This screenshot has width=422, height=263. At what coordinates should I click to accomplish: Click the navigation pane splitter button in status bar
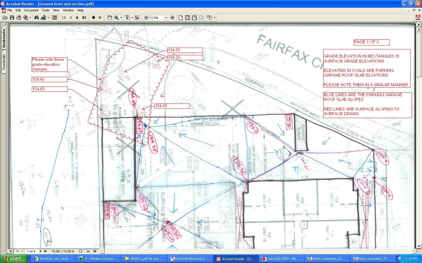pyautogui.click(x=11, y=251)
